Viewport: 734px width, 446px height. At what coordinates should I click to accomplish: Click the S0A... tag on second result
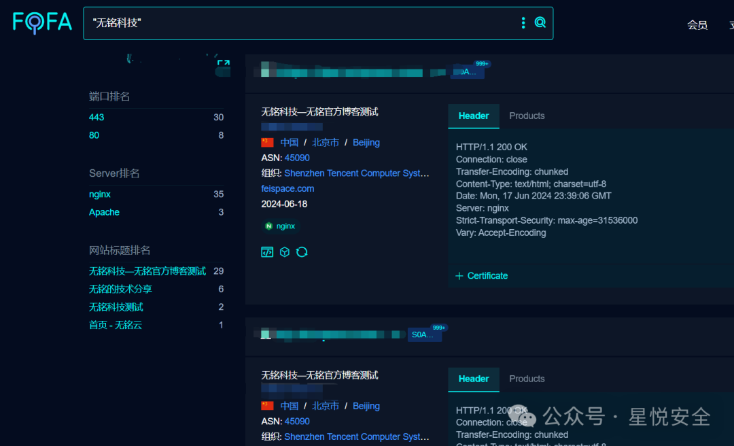tap(424, 334)
